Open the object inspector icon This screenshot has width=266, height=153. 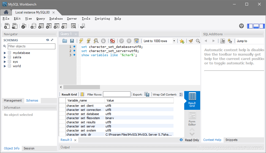tap(24, 26)
